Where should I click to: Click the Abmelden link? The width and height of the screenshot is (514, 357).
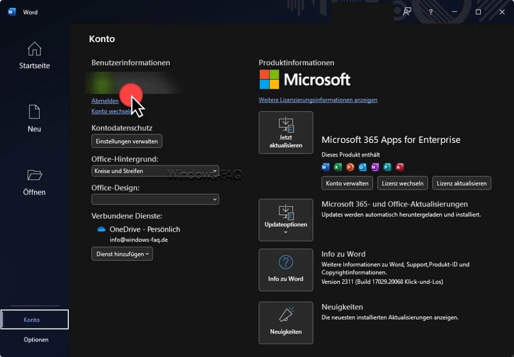coord(105,101)
